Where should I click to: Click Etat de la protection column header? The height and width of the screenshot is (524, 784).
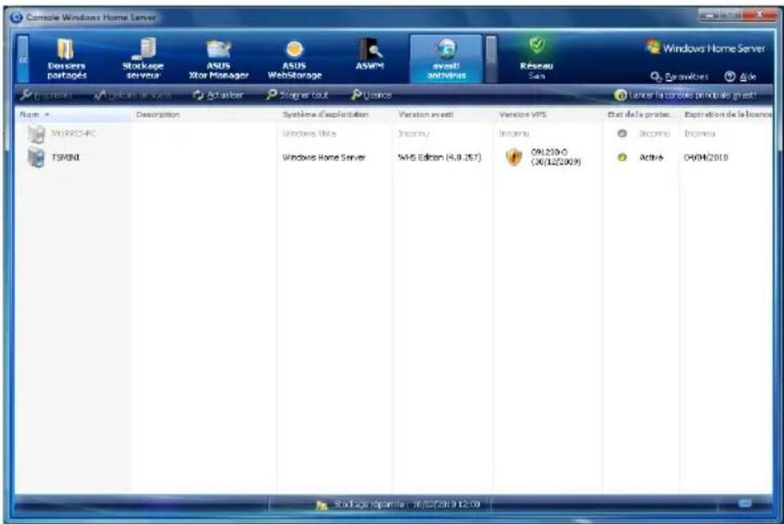point(641,114)
